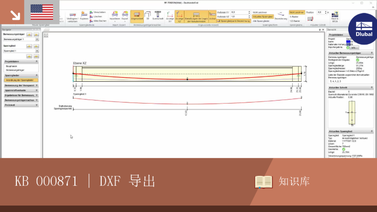Click the Löschen button
The width and height of the screenshot is (377, 212).
point(96,16)
